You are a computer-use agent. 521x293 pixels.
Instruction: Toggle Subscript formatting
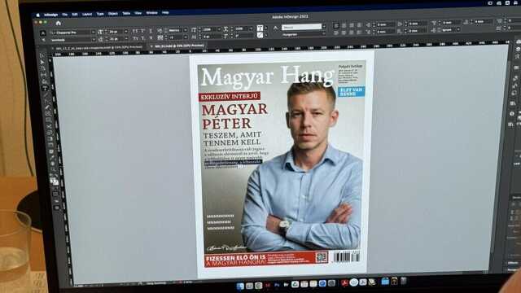point(143,38)
